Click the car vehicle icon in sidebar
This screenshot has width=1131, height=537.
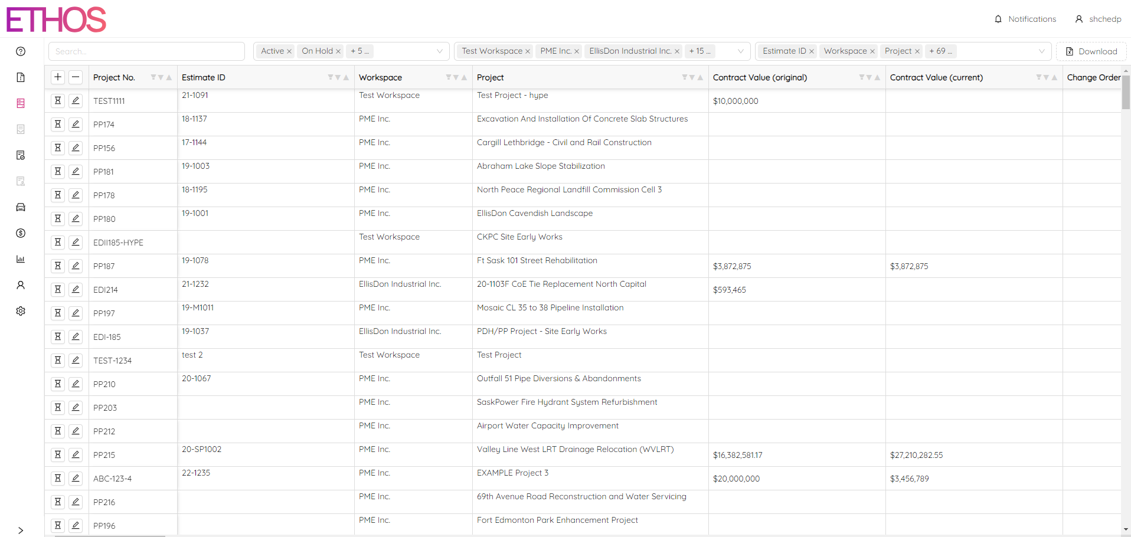point(21,207)
